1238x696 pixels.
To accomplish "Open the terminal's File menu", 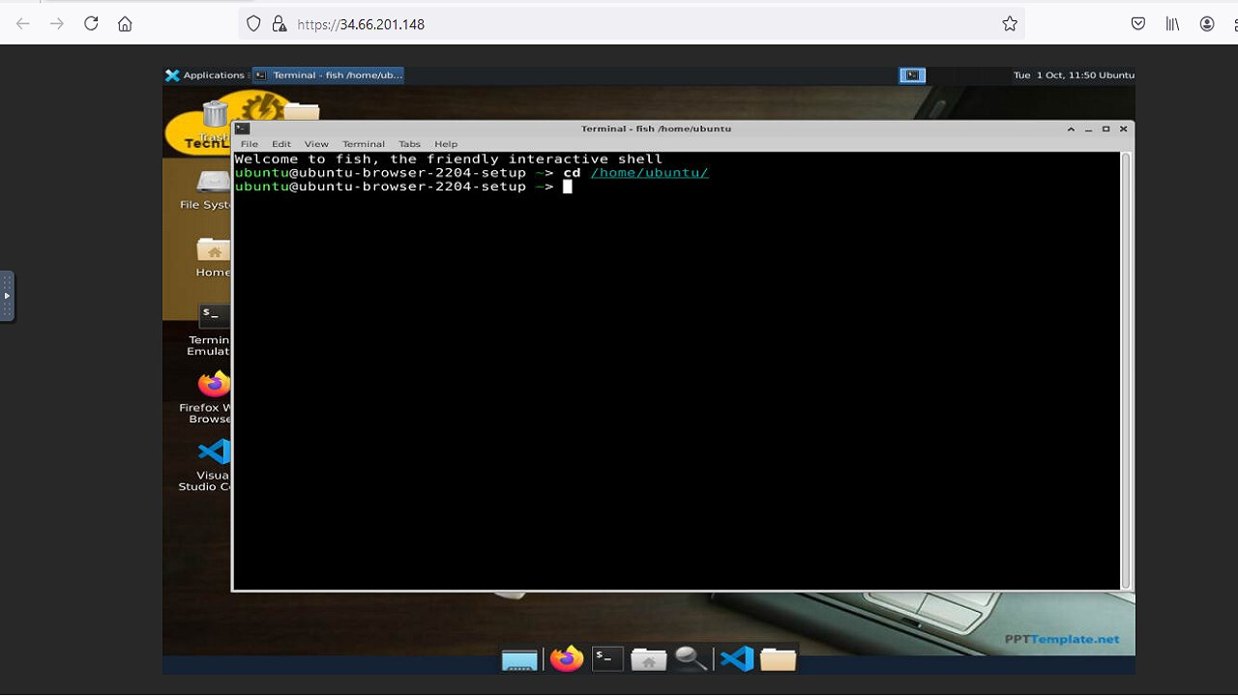I will [x=250, y=144].
